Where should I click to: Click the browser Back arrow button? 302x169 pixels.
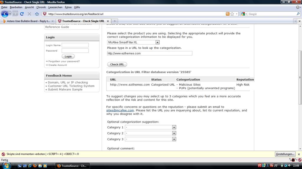[4, 14]
